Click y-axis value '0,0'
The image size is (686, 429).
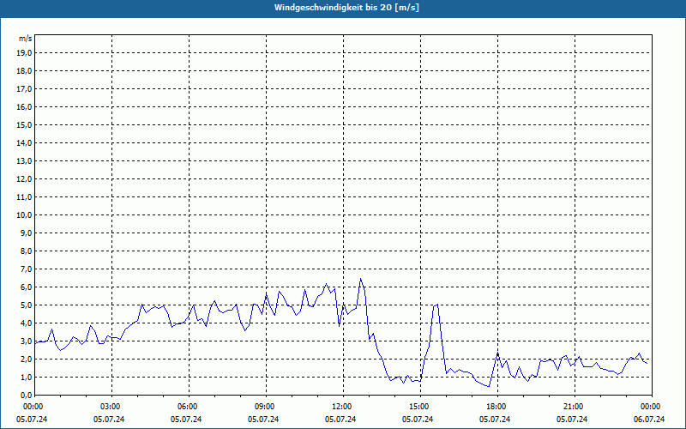[x=27, y=396]
